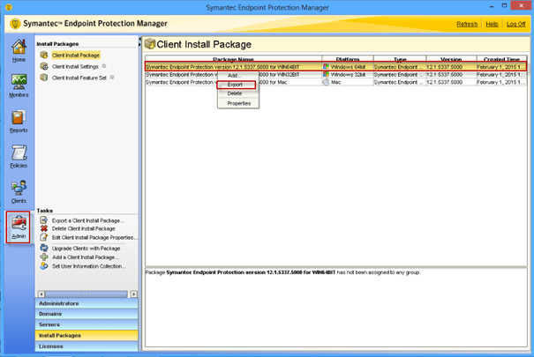The width and height of the screenshot is (534, 357).
Task: Choose Delete in the context menu
Action: pos(235,93)
